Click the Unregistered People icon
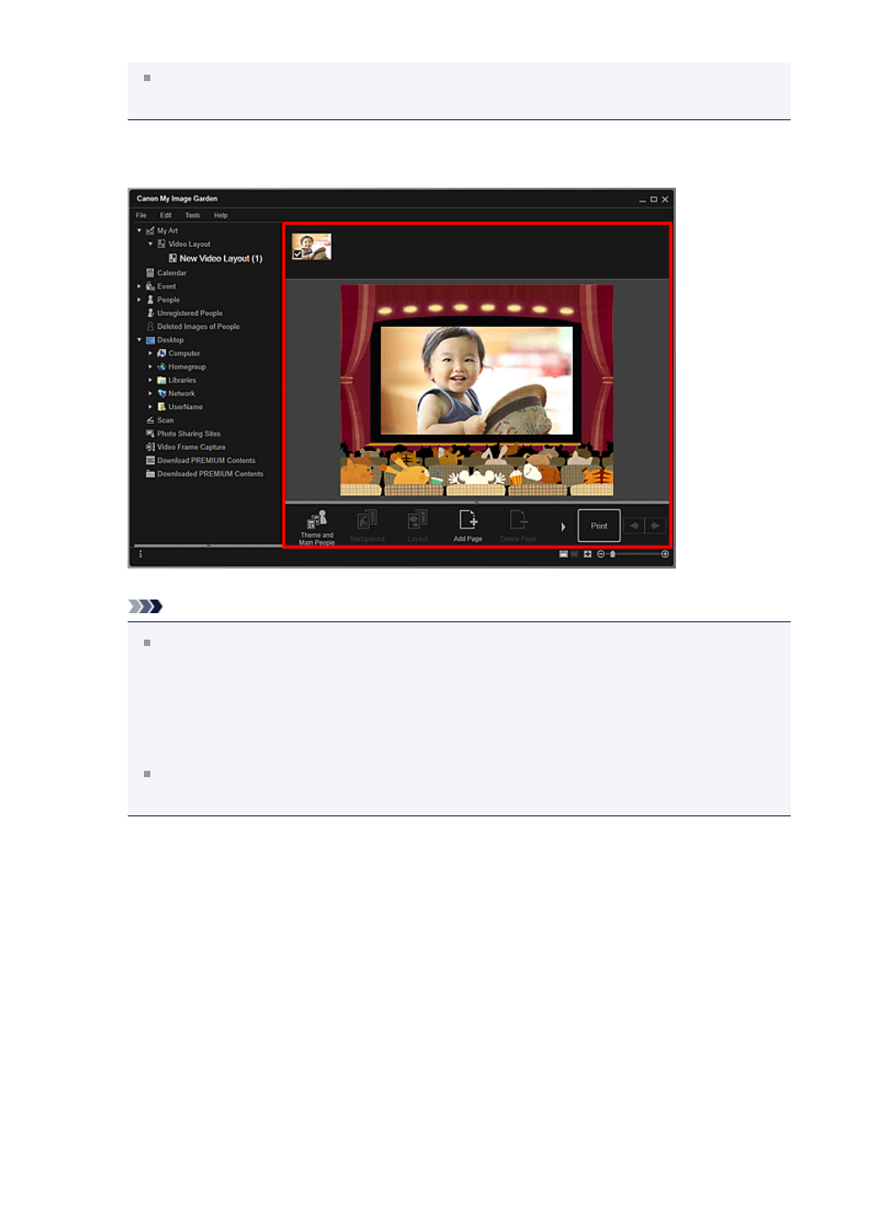The width and height of the screenshot is (869, 1230). click(x=150, y=313)
